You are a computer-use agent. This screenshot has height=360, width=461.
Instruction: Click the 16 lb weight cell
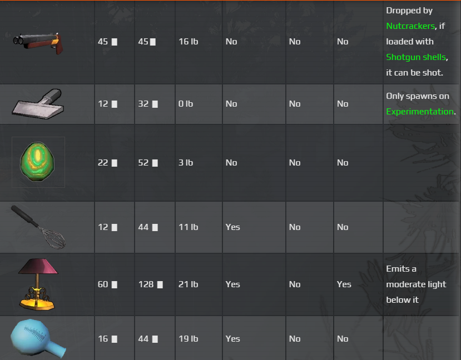coord(189,42)
